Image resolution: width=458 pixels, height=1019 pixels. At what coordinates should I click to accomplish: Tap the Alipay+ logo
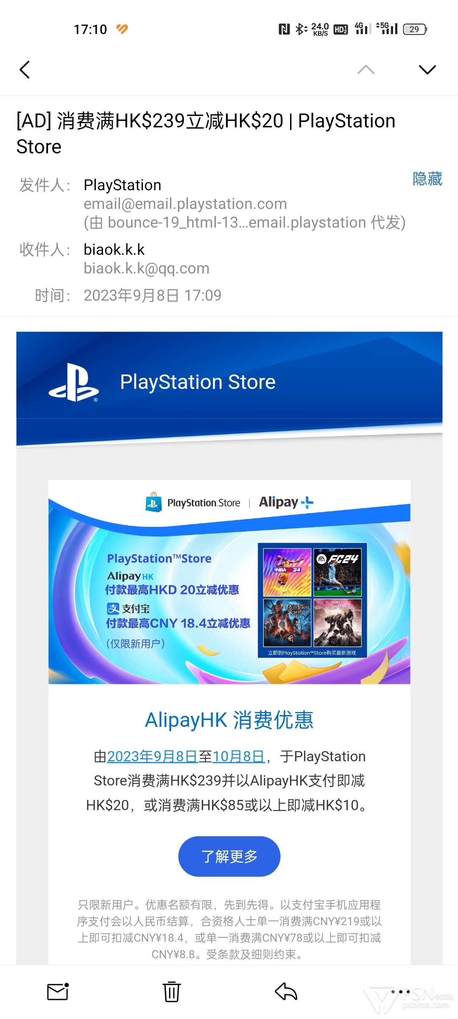coord(286,502)
